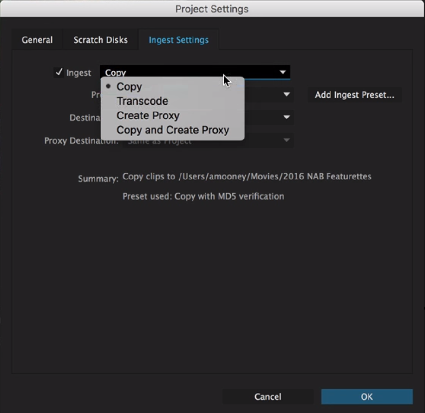Click the summary text 'Copy clips to /Users/amooney/Movies/2016 NAB Featurettes'
Image resolution: width=425 pixels, height=413 pixels.
pyautogui.click(x=247, y=177)
